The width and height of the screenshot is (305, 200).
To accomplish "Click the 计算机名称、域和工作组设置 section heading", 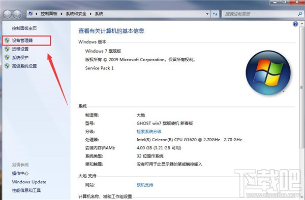I will [x=105, y=196].
